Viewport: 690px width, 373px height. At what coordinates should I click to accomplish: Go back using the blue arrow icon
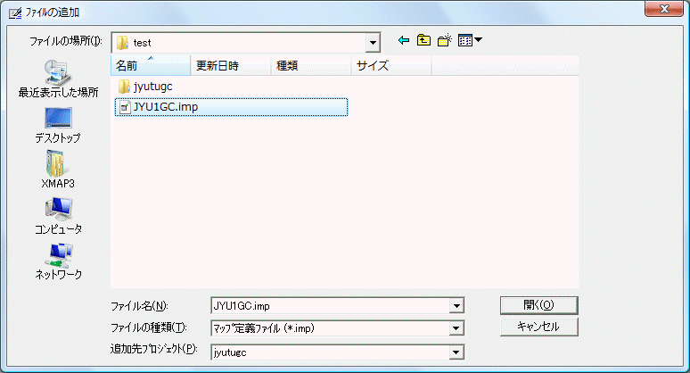[x=404, y=40]
